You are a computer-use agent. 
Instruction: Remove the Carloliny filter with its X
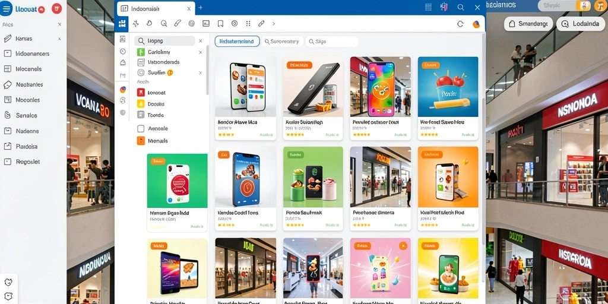pyautogui.click(x=201, y=52)
